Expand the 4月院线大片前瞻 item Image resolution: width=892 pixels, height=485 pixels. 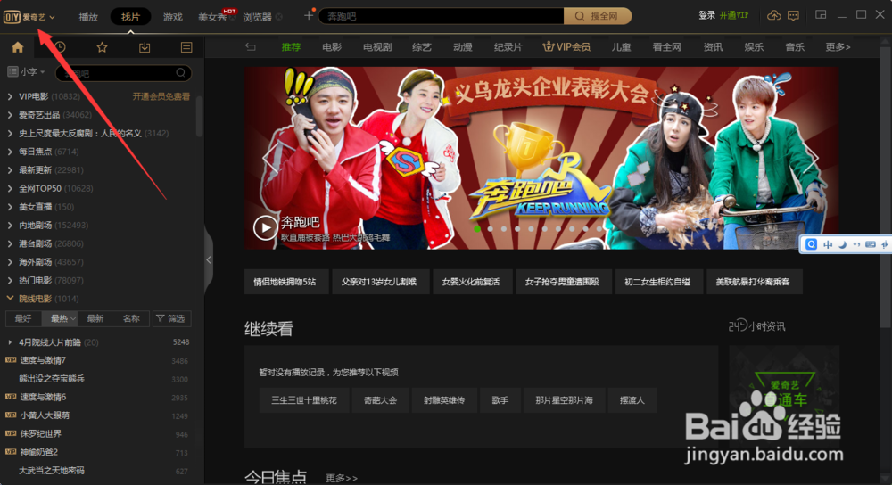pyautogui.click(x=10, y=342)
